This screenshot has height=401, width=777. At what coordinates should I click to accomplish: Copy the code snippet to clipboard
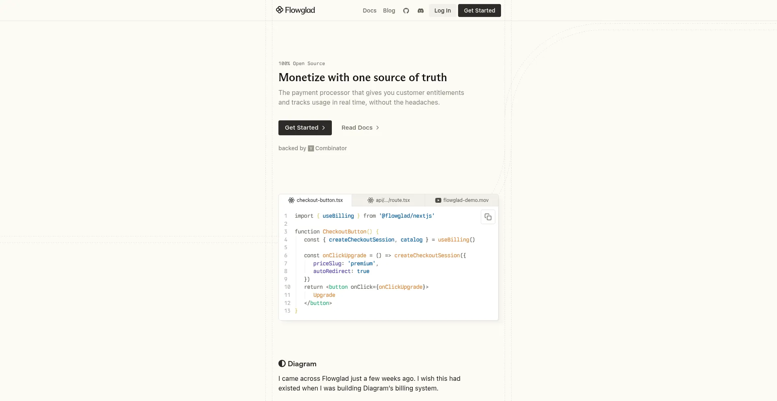(x=488, y=217)
